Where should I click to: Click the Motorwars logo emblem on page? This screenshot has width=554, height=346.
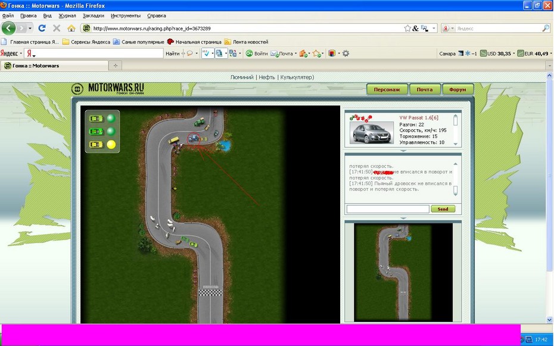tap(77, 89)
